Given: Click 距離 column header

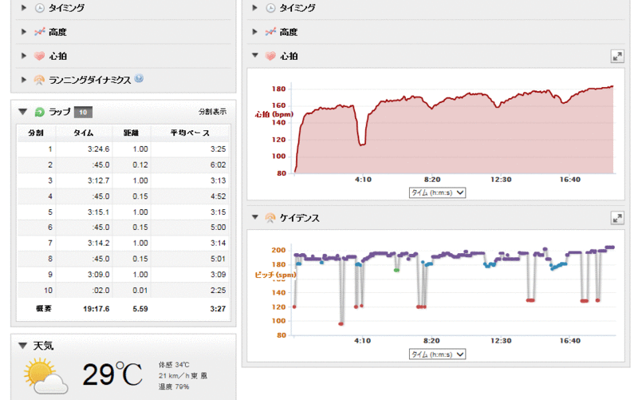Looking at the screenshot, I should click(x=131, y=133).
